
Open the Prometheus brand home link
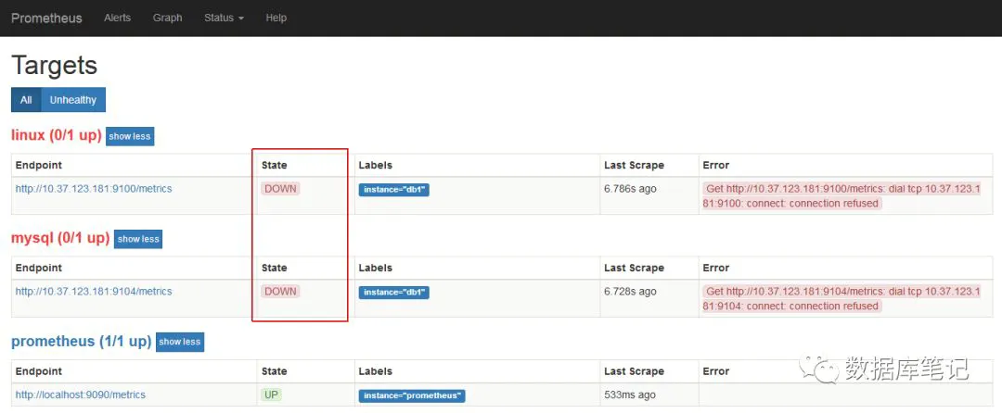pos(46,18)
